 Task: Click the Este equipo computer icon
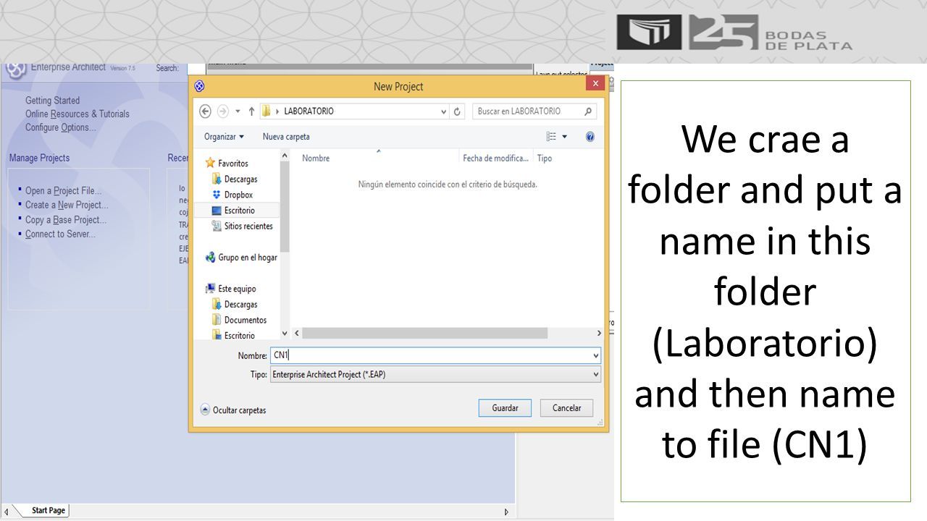tap(210, 289)
